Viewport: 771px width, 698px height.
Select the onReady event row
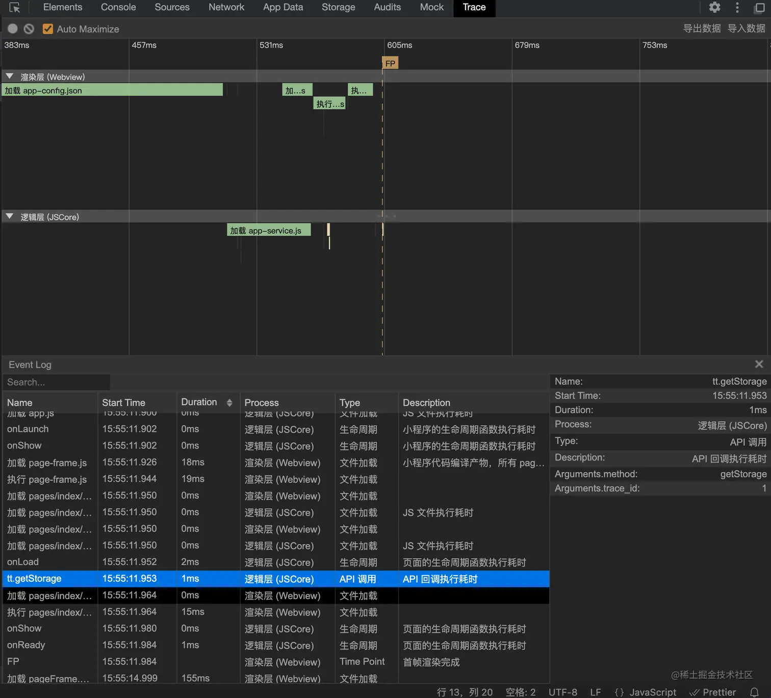(x=276, y=645)
